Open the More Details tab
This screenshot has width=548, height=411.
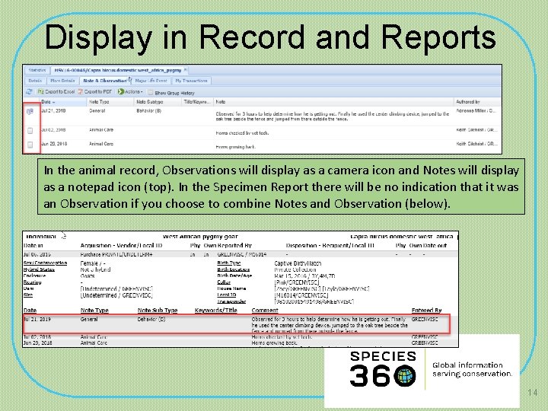pyautogui.click(x=62, y=81)
